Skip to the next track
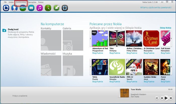The width and height of the screenshot is (176, 104). (x=171, y=98)
